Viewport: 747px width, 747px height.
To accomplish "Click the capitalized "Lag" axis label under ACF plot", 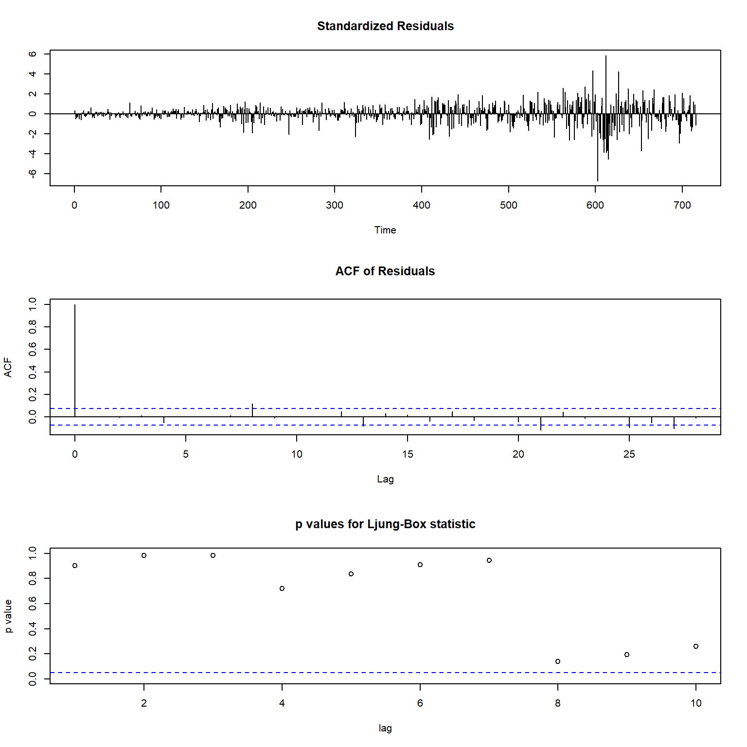I will [385, 479].
